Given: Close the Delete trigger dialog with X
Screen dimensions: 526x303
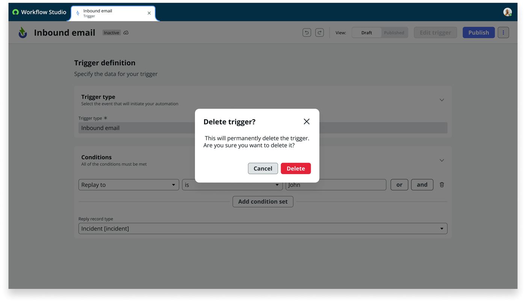Looking at the screenshot, I should pyautogui.click(x=307, y=121).
